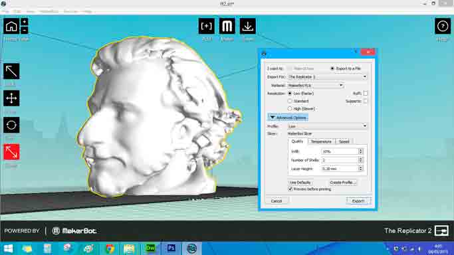
Task: Open the Help question mark icon
Action: (x=443, y=27)
